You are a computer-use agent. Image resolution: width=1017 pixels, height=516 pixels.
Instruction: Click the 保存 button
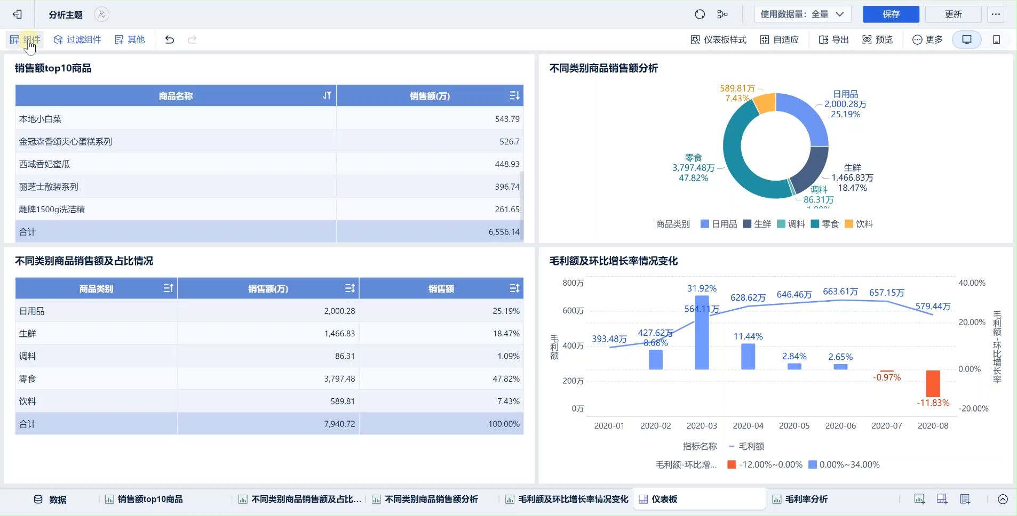click(x=891, y=14)
